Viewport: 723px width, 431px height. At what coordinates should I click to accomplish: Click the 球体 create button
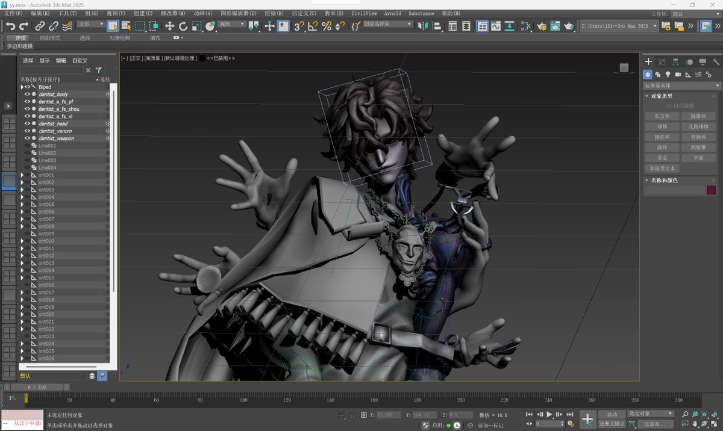[662, 126]
